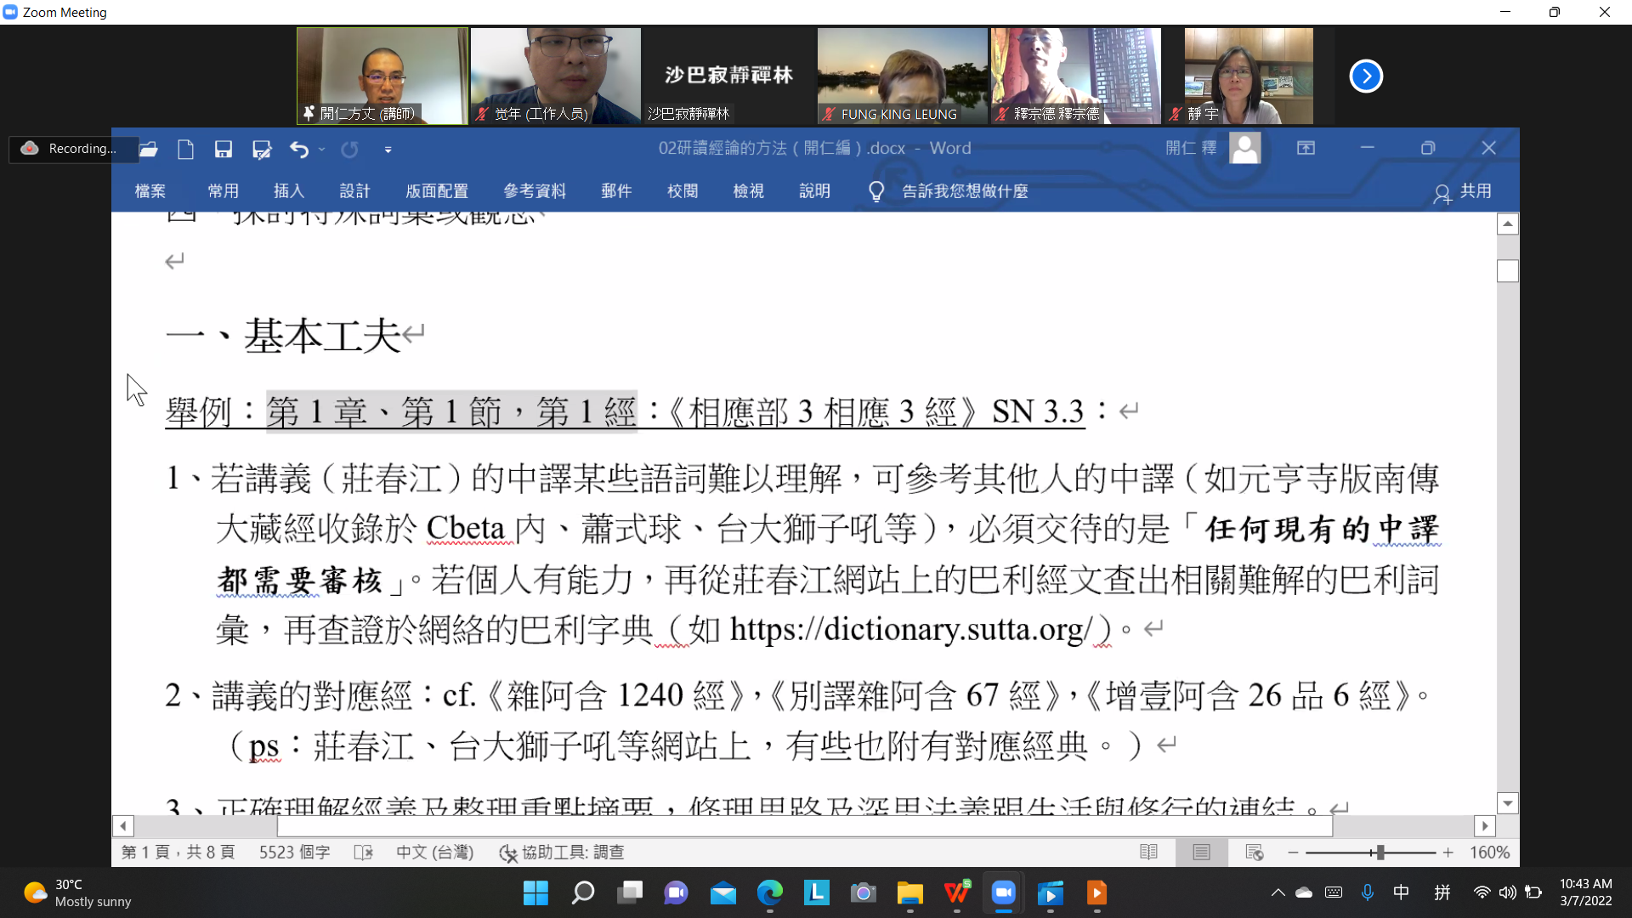The image size is (1632, 918).
Task: Switch to Read Mode view
Action: tap(1148, 853)
